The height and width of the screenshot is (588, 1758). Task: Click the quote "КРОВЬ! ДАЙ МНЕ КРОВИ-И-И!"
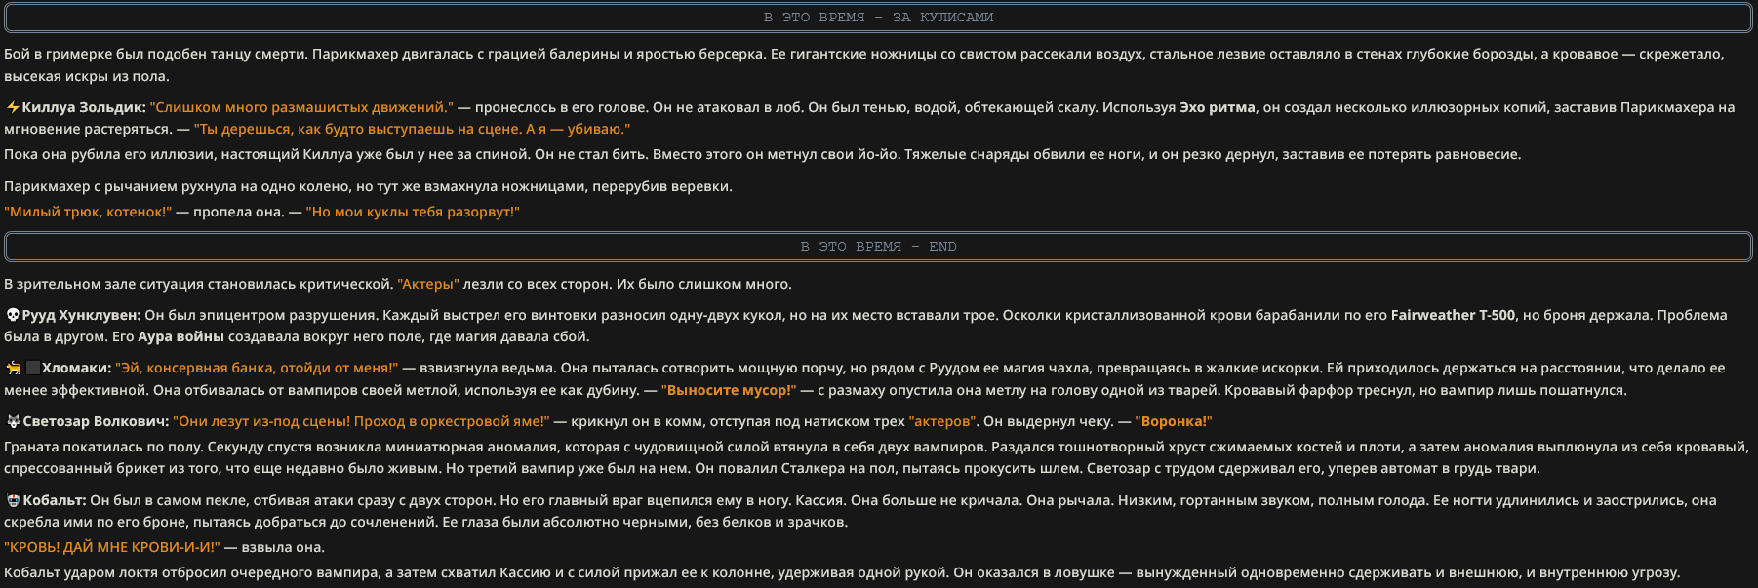click(x=112, y=548)
